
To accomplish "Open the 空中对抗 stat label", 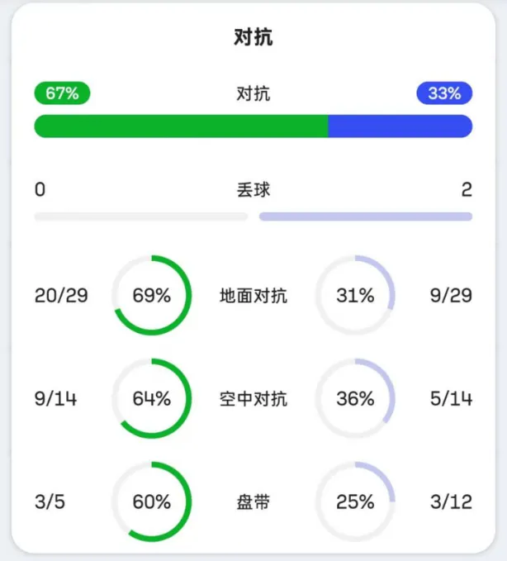I will (x=253, y=399).
